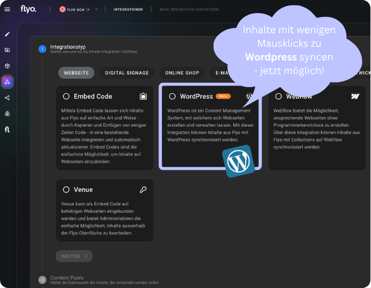Open the share icon in sidebar
This screenshot has width=371, height=288.
[x=7, y=97]
